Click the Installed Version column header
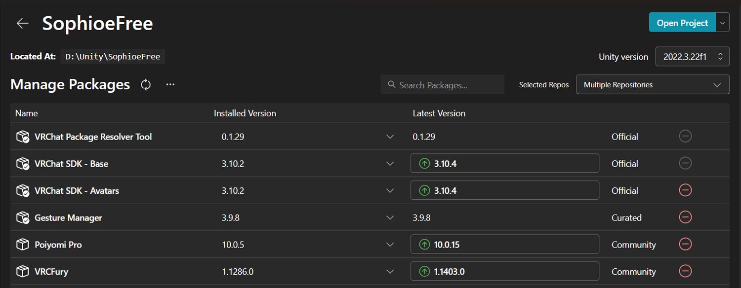Image resolution: width=741 pixels, height=288 pixels. [245, 113]
